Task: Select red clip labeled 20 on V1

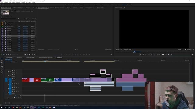Action: coord(37,80)
